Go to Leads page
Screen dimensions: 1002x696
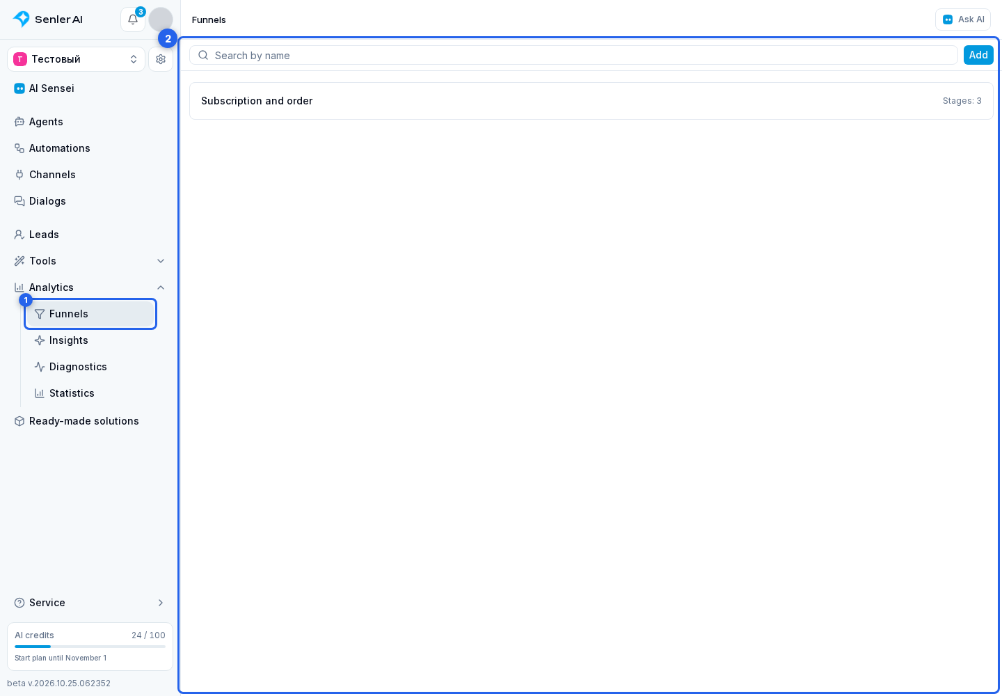(x=90, y=235)
